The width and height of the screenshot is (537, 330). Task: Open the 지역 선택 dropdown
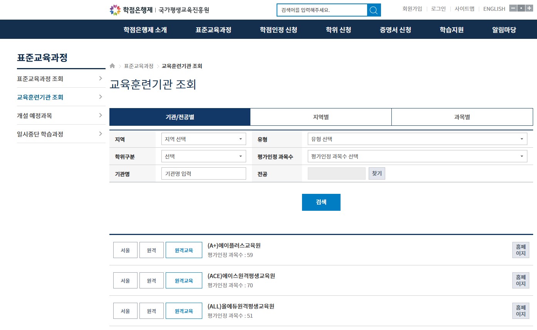coord(203,139)
